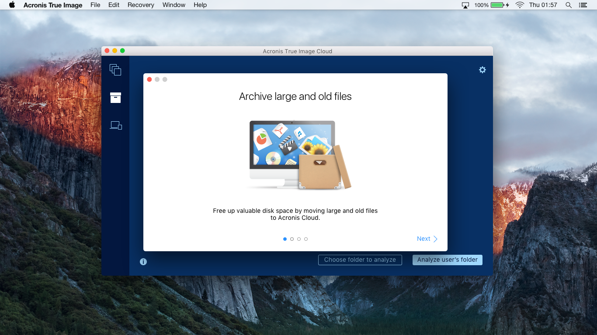This screenshot has height=335, width=597.
Task: Select the Archive box icon in sidebar
Action: 115,98
